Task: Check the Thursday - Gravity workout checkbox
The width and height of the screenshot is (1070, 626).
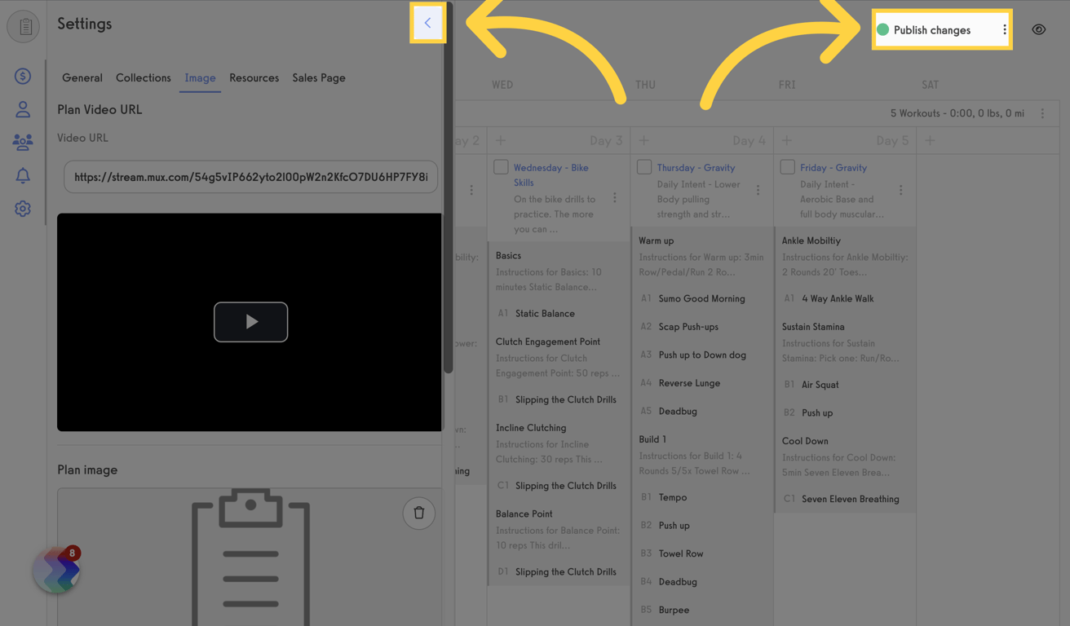Action: click(644, 166)
